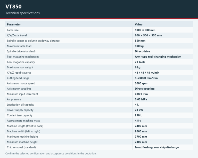The image size is (198, 158).
Task: Select the Table size parameter cell
Action: click(13, 30)
